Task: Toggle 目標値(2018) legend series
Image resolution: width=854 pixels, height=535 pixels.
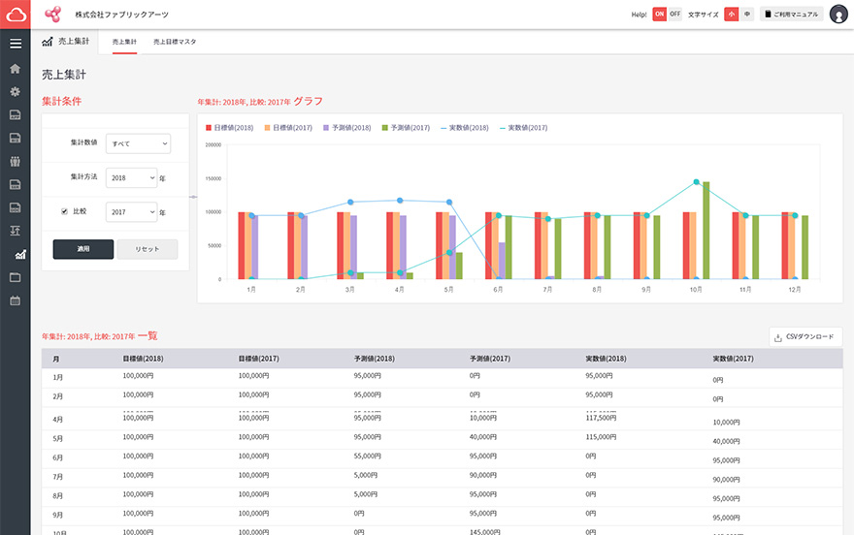Action: click(229, 128)
